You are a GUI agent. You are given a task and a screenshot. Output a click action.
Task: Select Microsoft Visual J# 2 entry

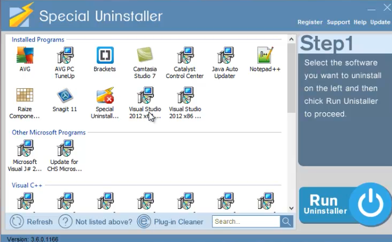tap(24, 155)
